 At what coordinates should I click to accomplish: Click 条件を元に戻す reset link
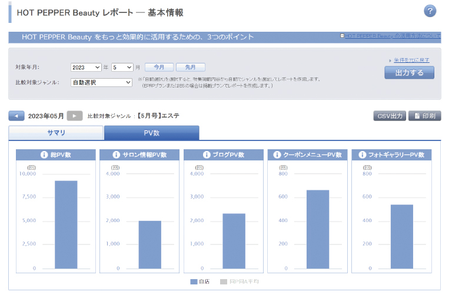411,60
